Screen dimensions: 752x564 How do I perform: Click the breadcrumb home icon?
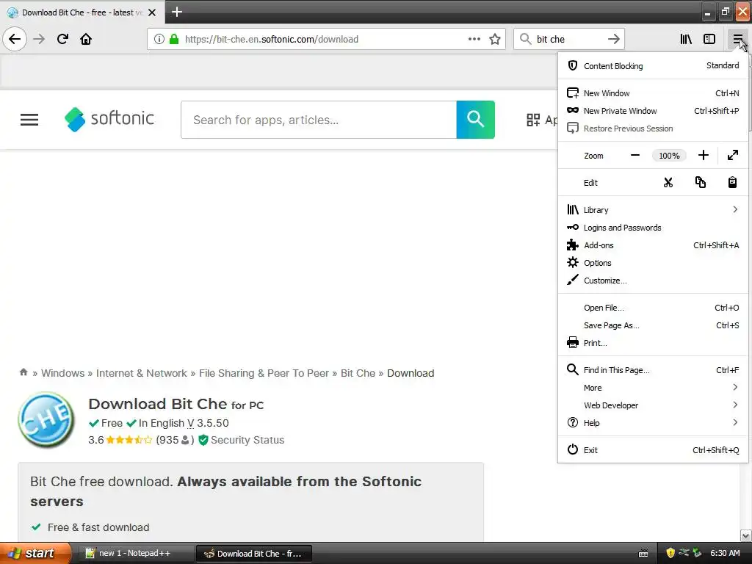click(x=23, y=372)
